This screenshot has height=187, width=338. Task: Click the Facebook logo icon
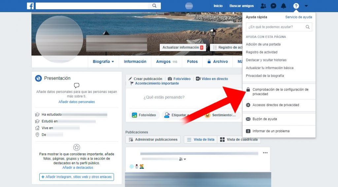(x=30, y=6)
